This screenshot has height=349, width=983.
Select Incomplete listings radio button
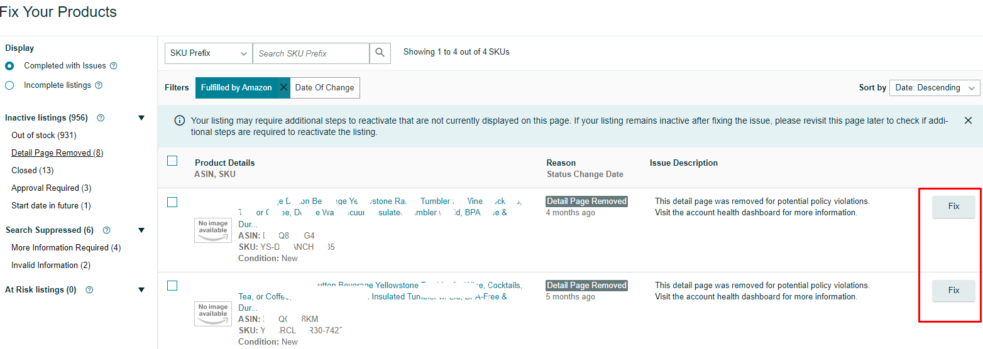coord(9,85)
